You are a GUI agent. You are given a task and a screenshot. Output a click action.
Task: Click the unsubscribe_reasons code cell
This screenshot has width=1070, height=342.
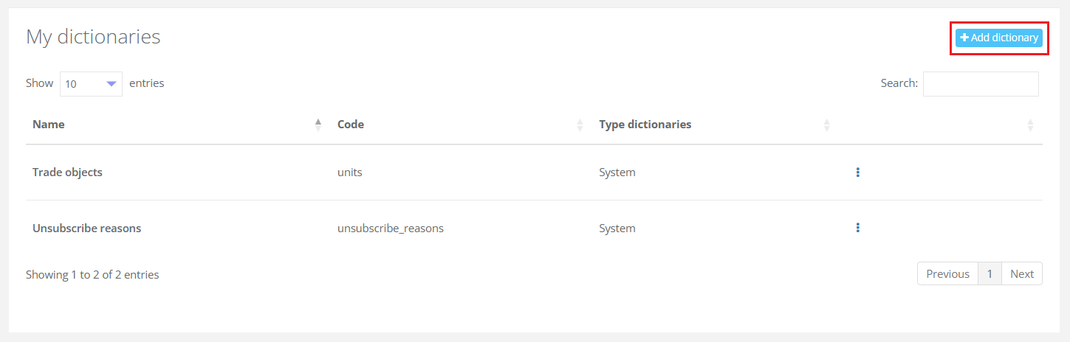pyautogui.click(x=390, y=228)
